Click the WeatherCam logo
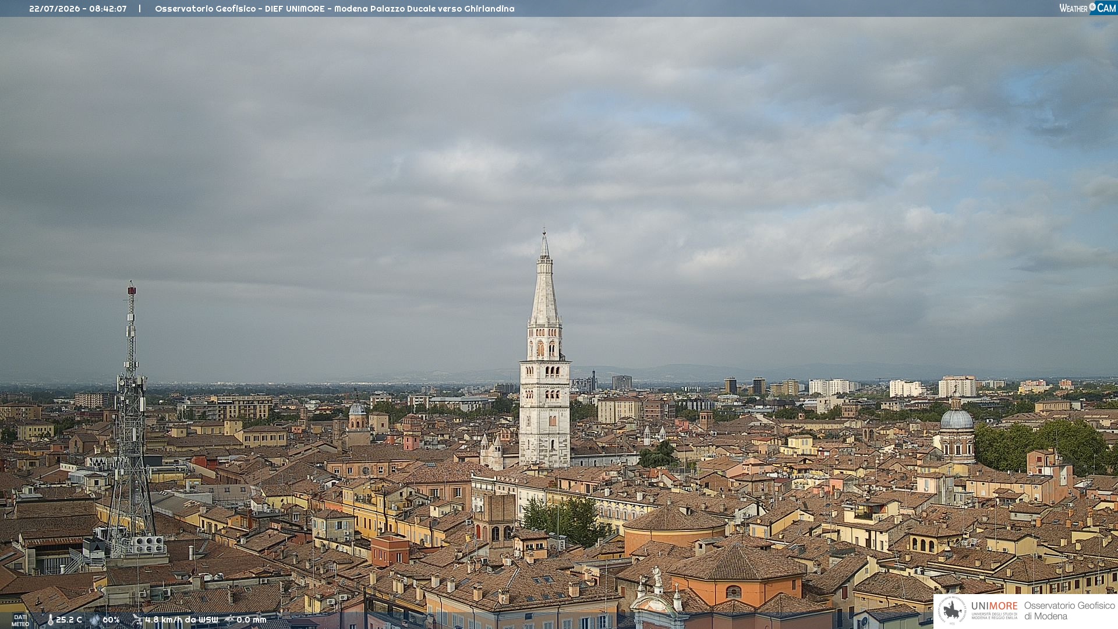The height and width of the screenshot is (629, 1118). coord(1087,8)
